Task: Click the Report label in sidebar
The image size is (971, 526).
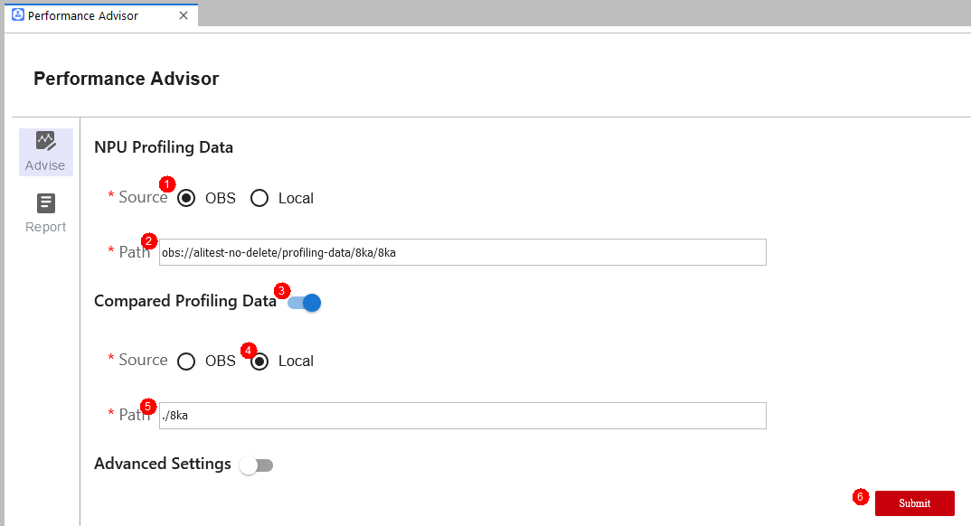Action: (46, 227)
